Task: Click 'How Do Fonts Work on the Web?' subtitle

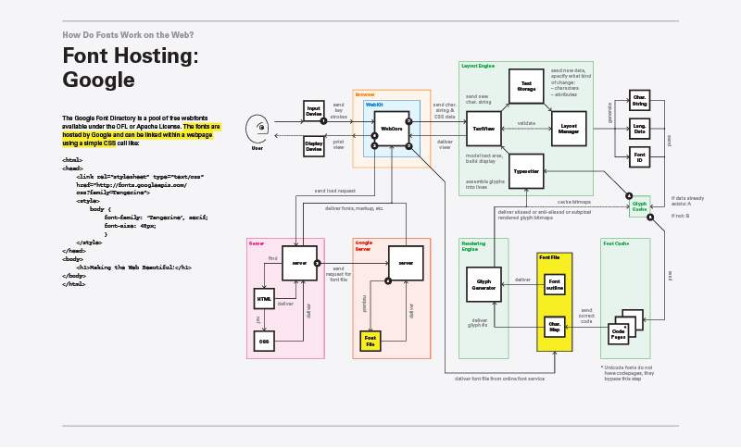Action: [x=128, y=35]
